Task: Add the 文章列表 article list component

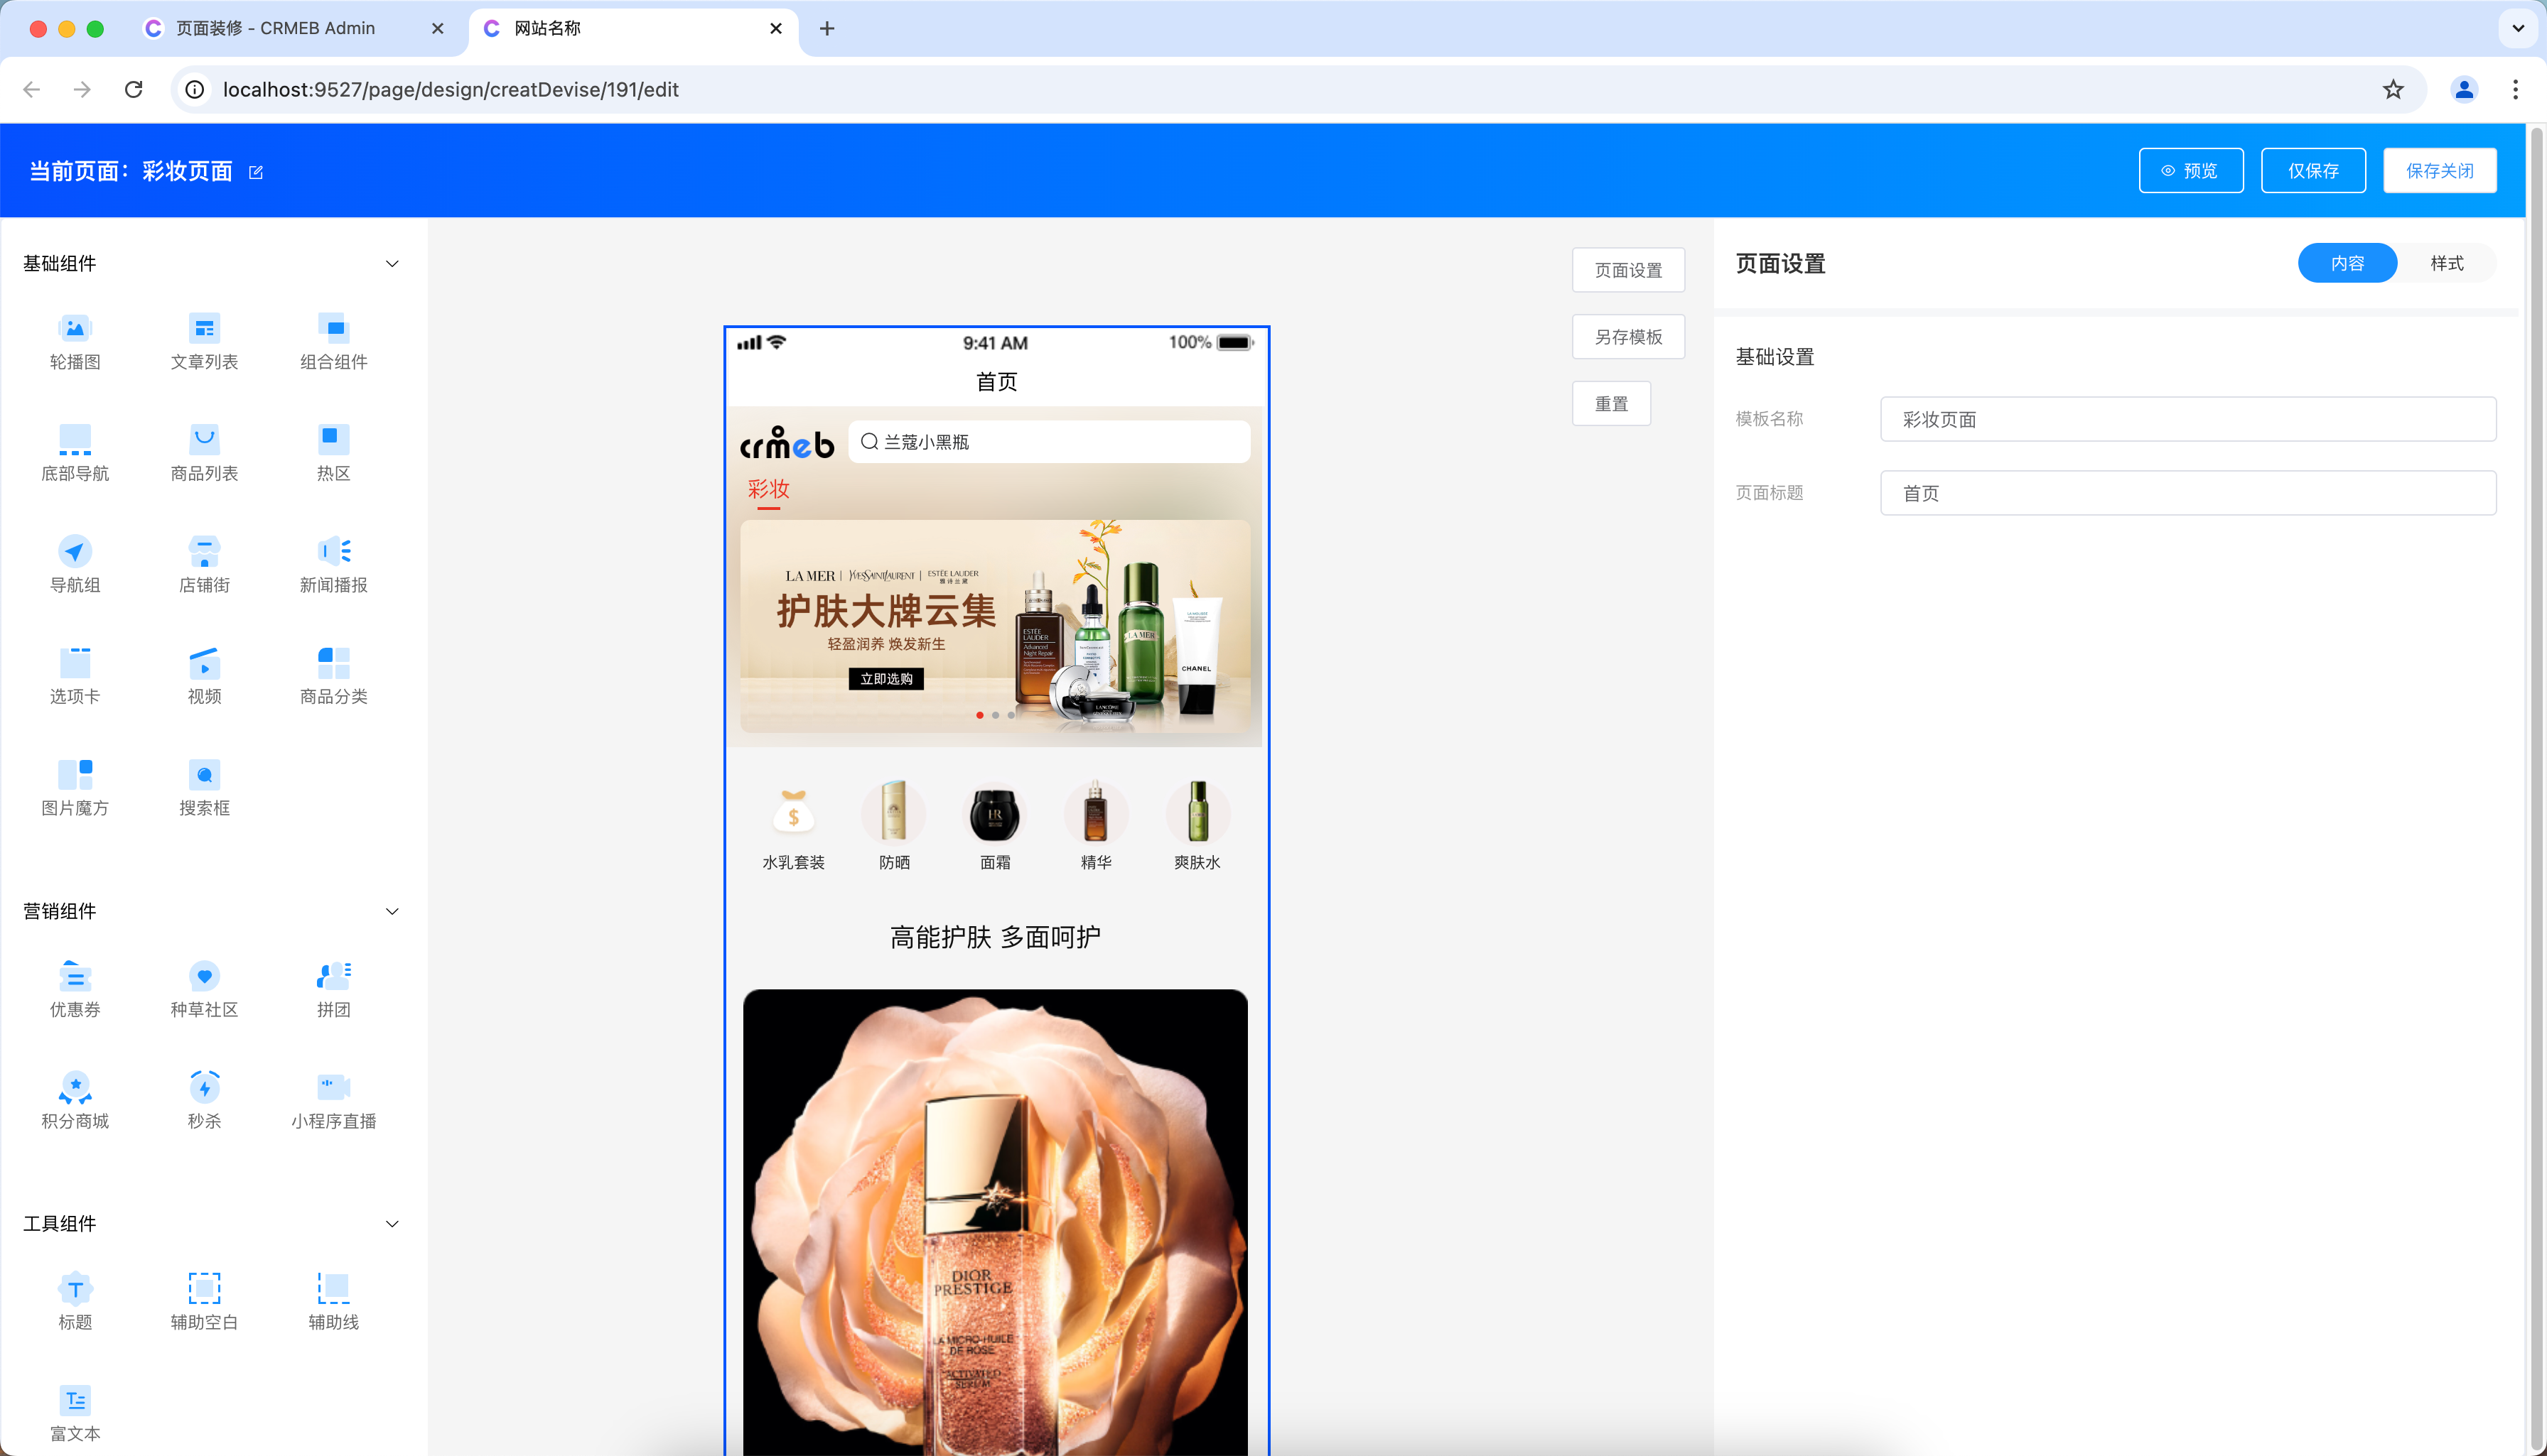Action: [x=204, y=342]
